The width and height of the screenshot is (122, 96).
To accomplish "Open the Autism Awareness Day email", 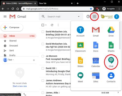I will tap(55, 83).
